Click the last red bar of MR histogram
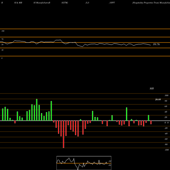The image size is (170, 170). pos(151,122)
